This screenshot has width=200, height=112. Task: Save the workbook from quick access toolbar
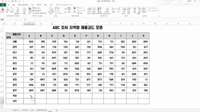point(12,1)
